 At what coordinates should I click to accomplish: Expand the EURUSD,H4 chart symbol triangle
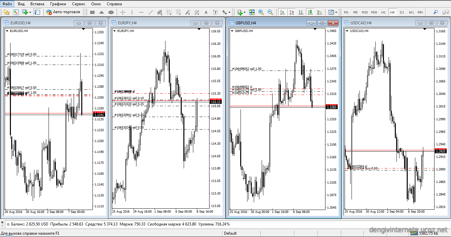coord(7,31)
